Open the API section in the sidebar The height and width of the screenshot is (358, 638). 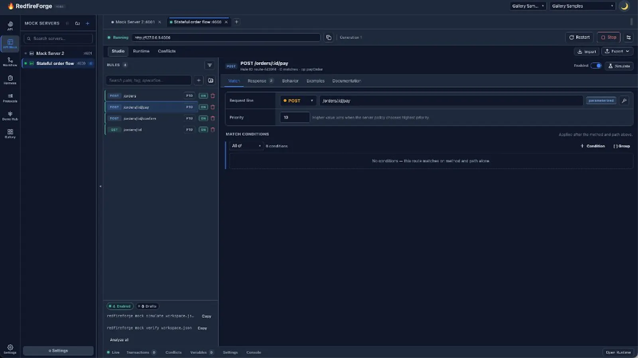click(10, 26)
